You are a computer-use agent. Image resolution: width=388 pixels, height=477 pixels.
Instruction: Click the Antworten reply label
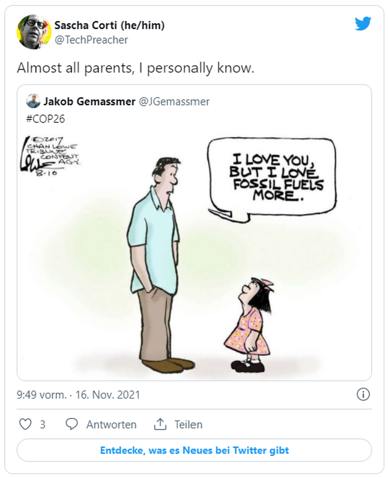tap(111, 424)
